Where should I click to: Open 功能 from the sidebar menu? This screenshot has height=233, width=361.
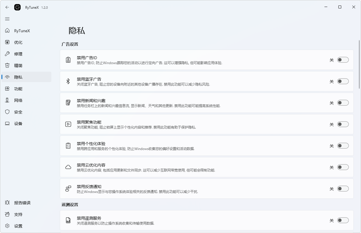coord(18,88)
